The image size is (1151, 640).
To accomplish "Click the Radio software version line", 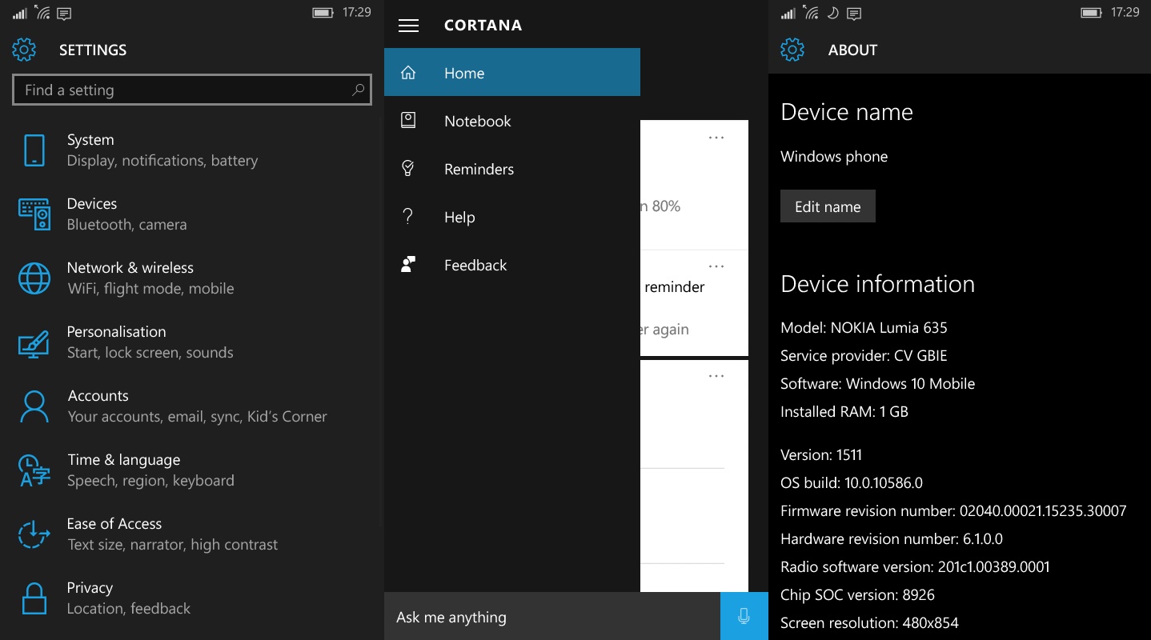I will pyautogui.click(x=915, y=566).
